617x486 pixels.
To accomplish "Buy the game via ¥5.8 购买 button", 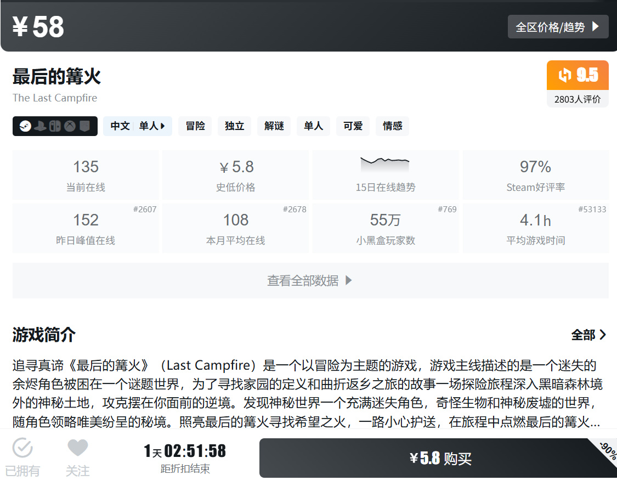I will [x=438, y=458].
